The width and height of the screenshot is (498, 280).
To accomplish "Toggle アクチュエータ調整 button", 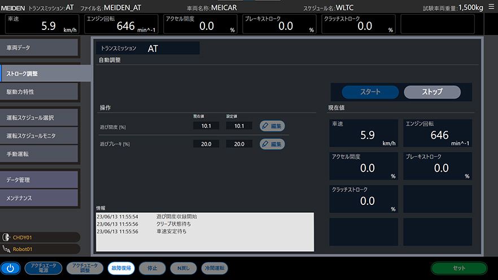I will pos(85,268).
